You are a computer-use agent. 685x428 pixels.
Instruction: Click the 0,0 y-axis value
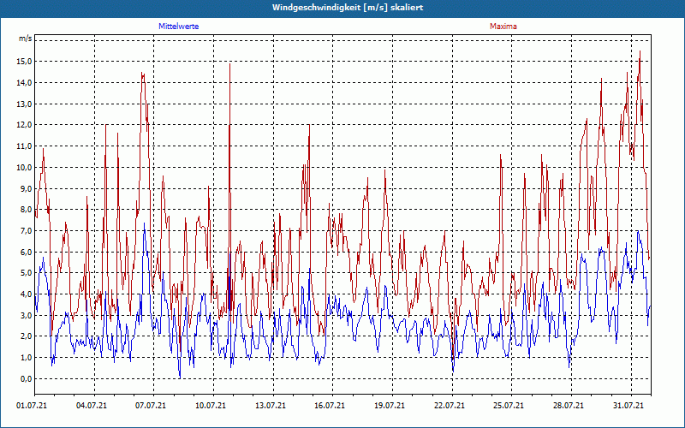[x=26, y=378]
